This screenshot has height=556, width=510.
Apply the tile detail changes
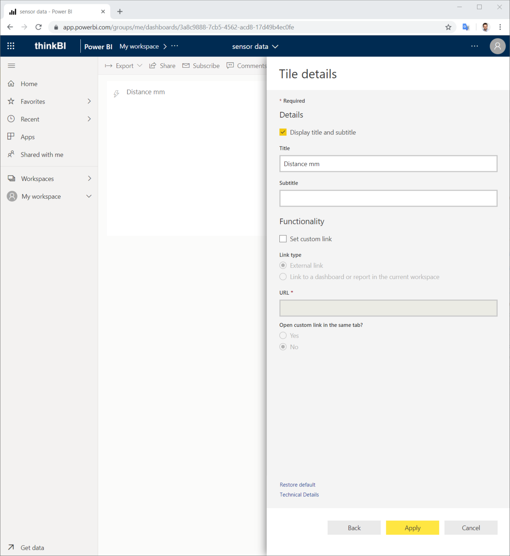pyautogui.click(x=412, y=528)
